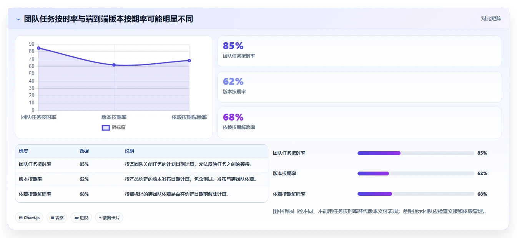517x238 pixels.
Task: Click the description starting 按各团队关闭任务
Action: point(188,164)
